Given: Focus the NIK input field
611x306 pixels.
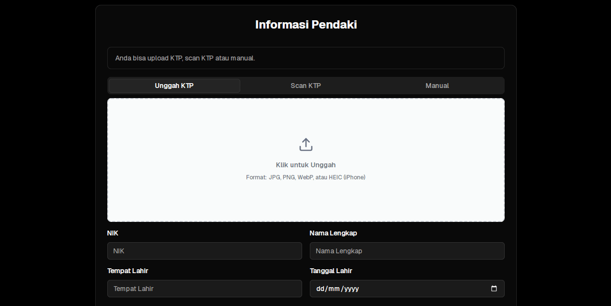Looking at the screenshot, I should point(204,251).
